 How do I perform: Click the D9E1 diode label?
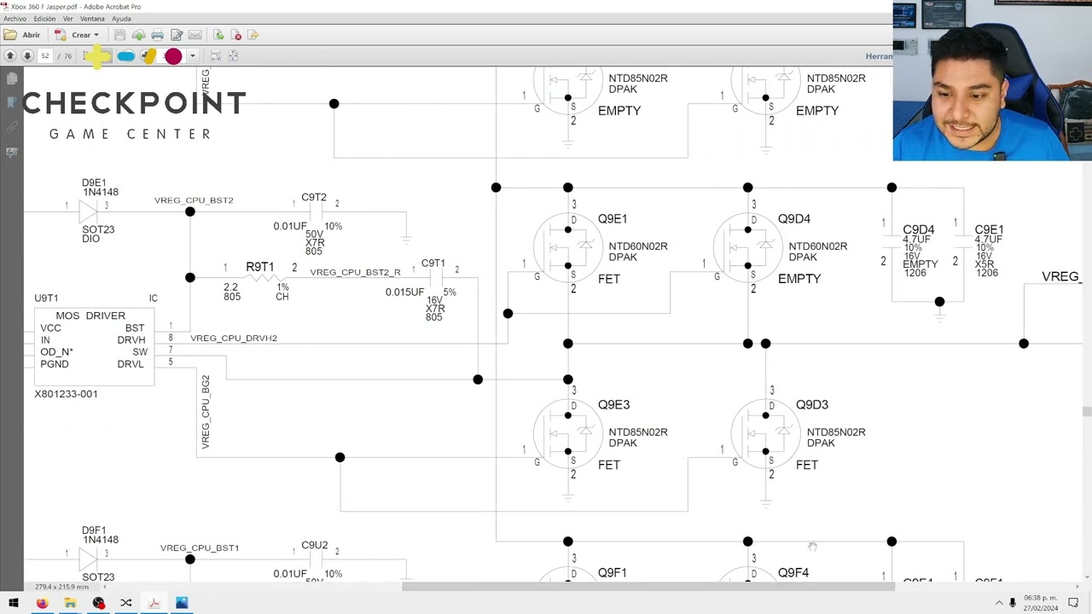(94, 183)
